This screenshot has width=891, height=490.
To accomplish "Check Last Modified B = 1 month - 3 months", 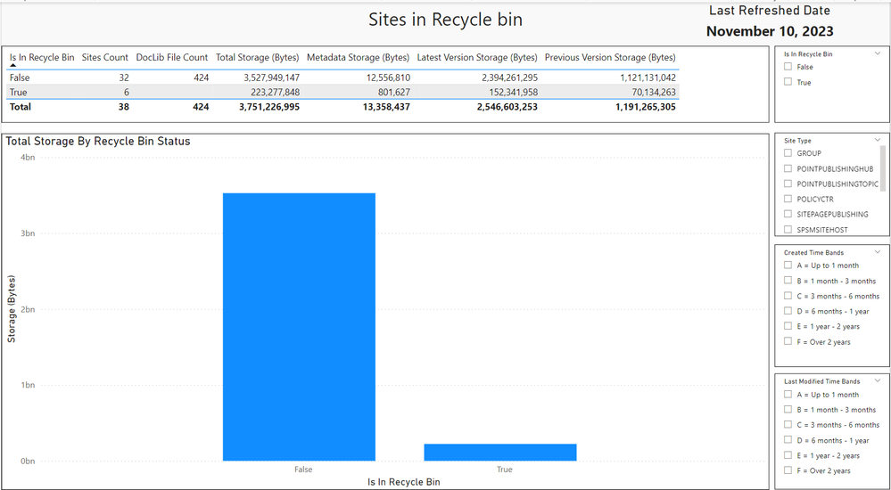I will [x=788, y=409].
